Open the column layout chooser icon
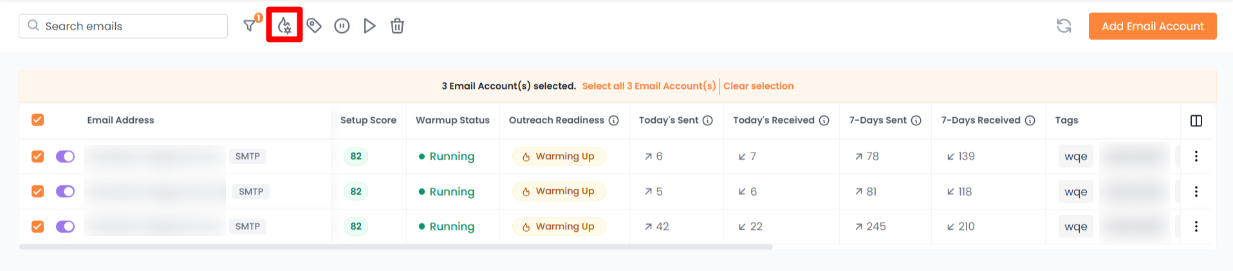 [1196, 120]
